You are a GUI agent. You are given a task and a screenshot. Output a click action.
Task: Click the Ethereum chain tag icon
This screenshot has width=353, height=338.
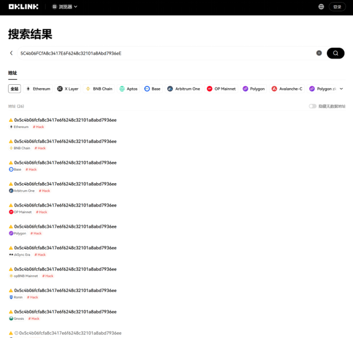[11, 127]
